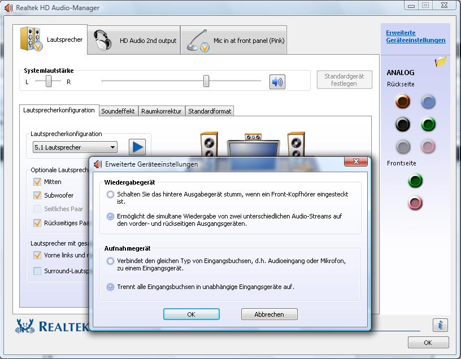The height and width of the screenshot is (359, 461).
Task: Minimize the Realtek HD Audio-Manager window
Action: pos(411,5)
